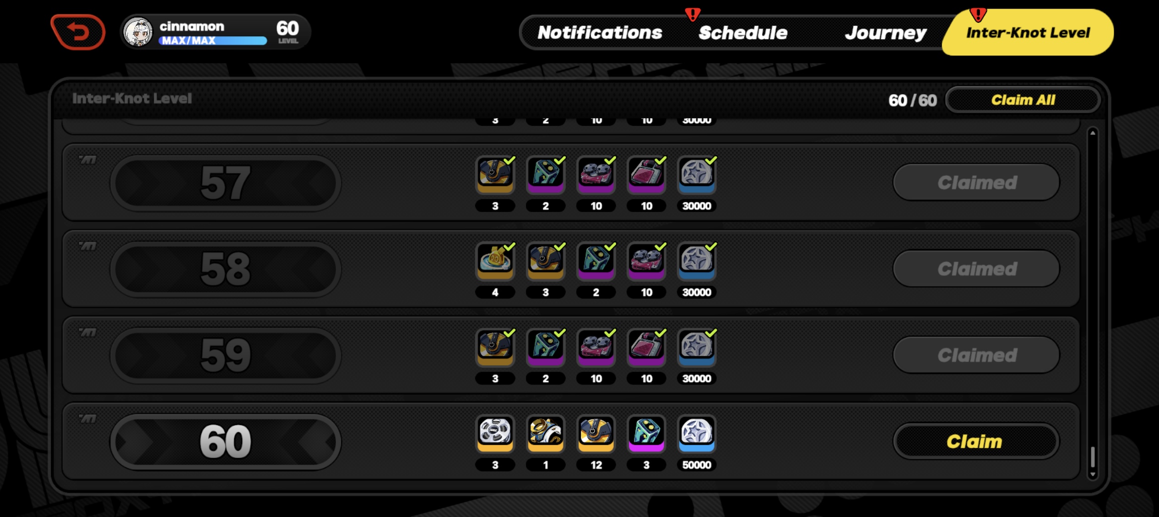Select the level 60 film reel reward icon
The image size is (1159, 517).
pos(495,433)
